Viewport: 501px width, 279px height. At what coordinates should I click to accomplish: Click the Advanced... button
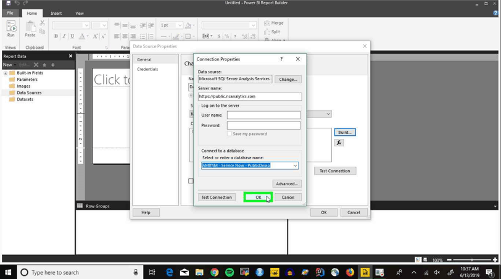pos(287,184)
